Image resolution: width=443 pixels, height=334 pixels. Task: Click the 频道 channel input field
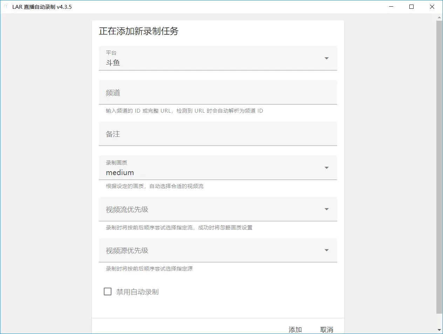(217, 92)
